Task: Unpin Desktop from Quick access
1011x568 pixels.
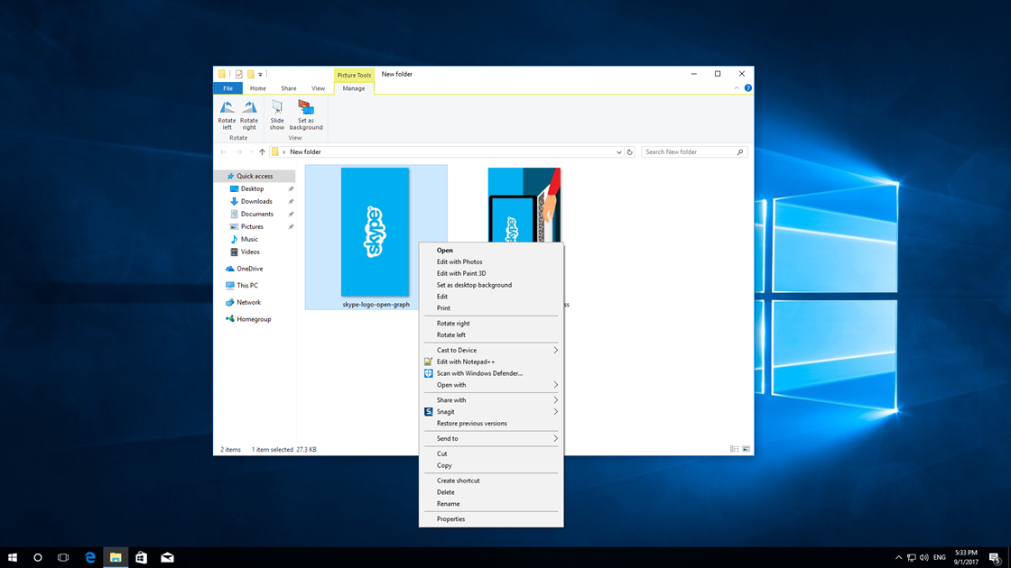Action: (x=291, y=188)
